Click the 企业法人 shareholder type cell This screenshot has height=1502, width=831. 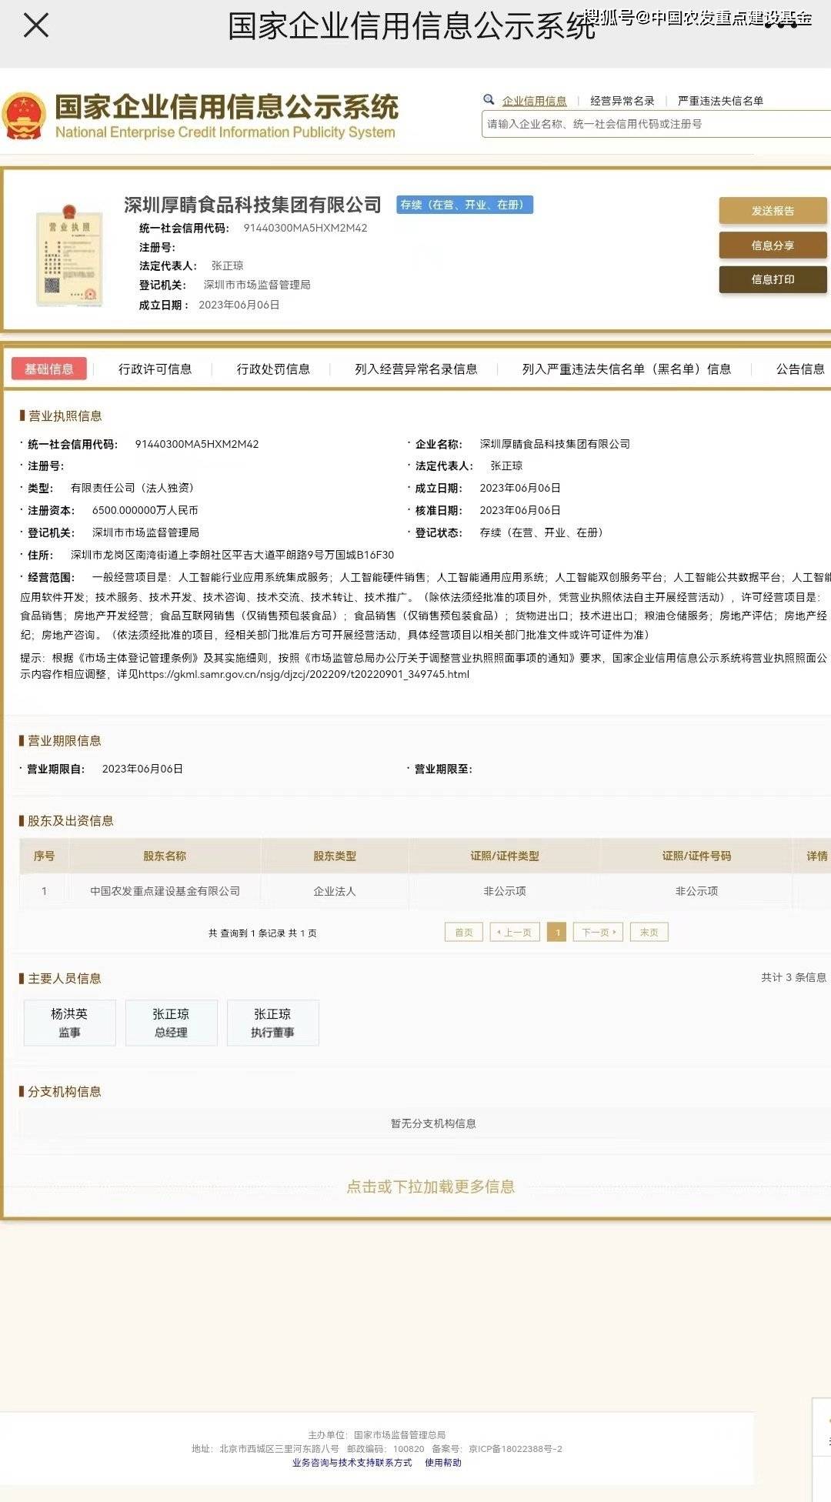[x=335, y=891]
